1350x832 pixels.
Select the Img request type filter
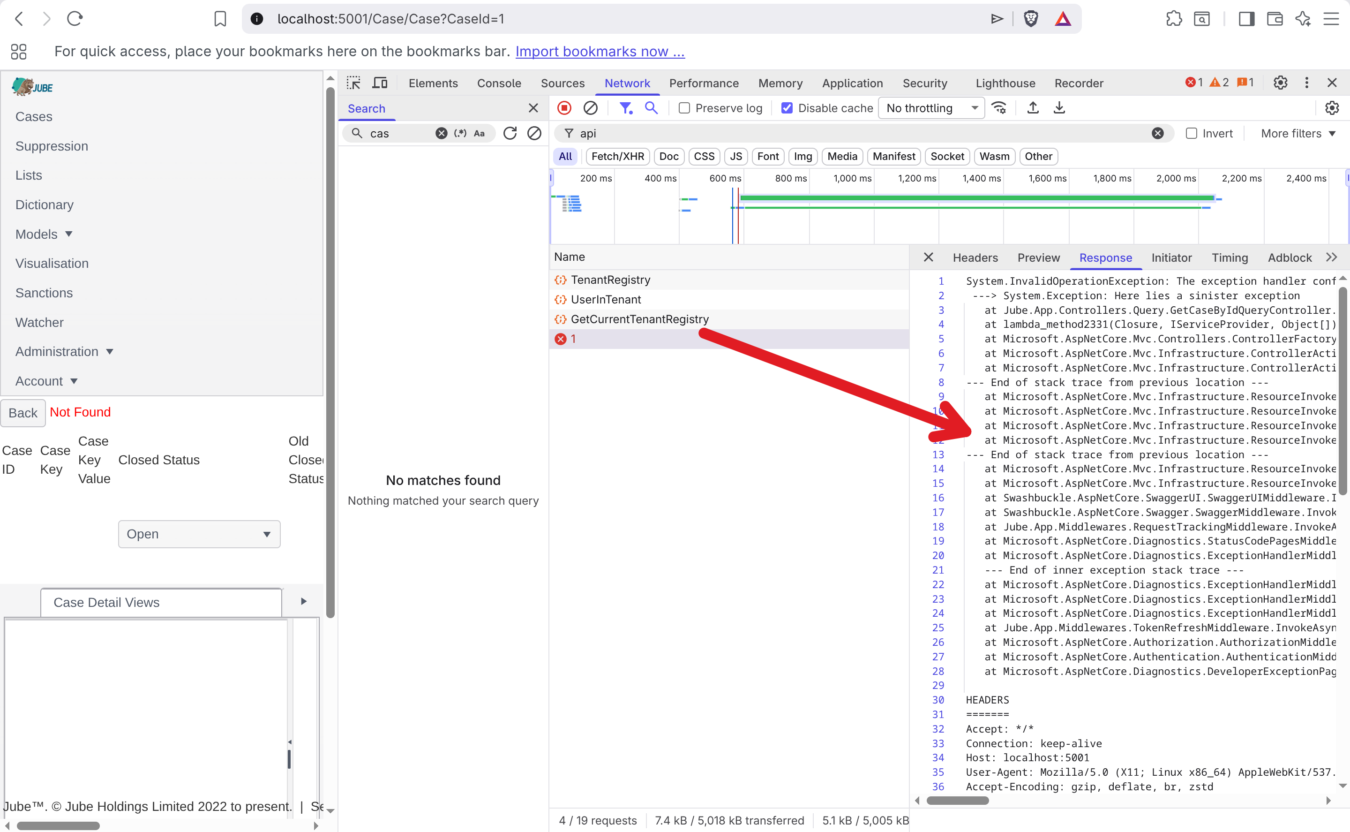coord(803,156)
